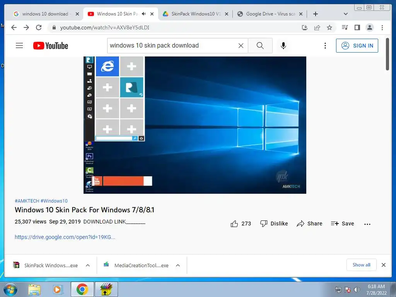
Task: Share this page from the address bar
Action: click(x=317, y=27)
